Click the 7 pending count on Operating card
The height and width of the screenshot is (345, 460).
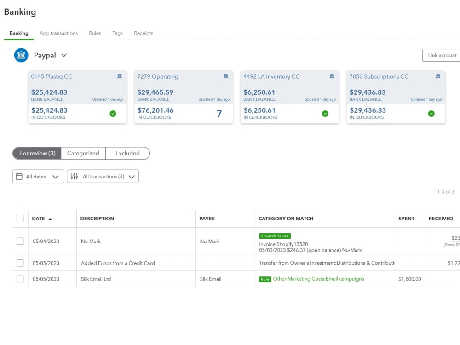(219, 114)
